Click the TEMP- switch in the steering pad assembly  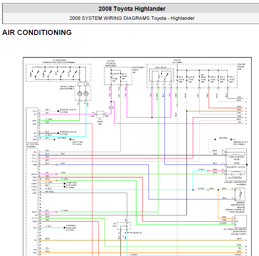(37, 74)
